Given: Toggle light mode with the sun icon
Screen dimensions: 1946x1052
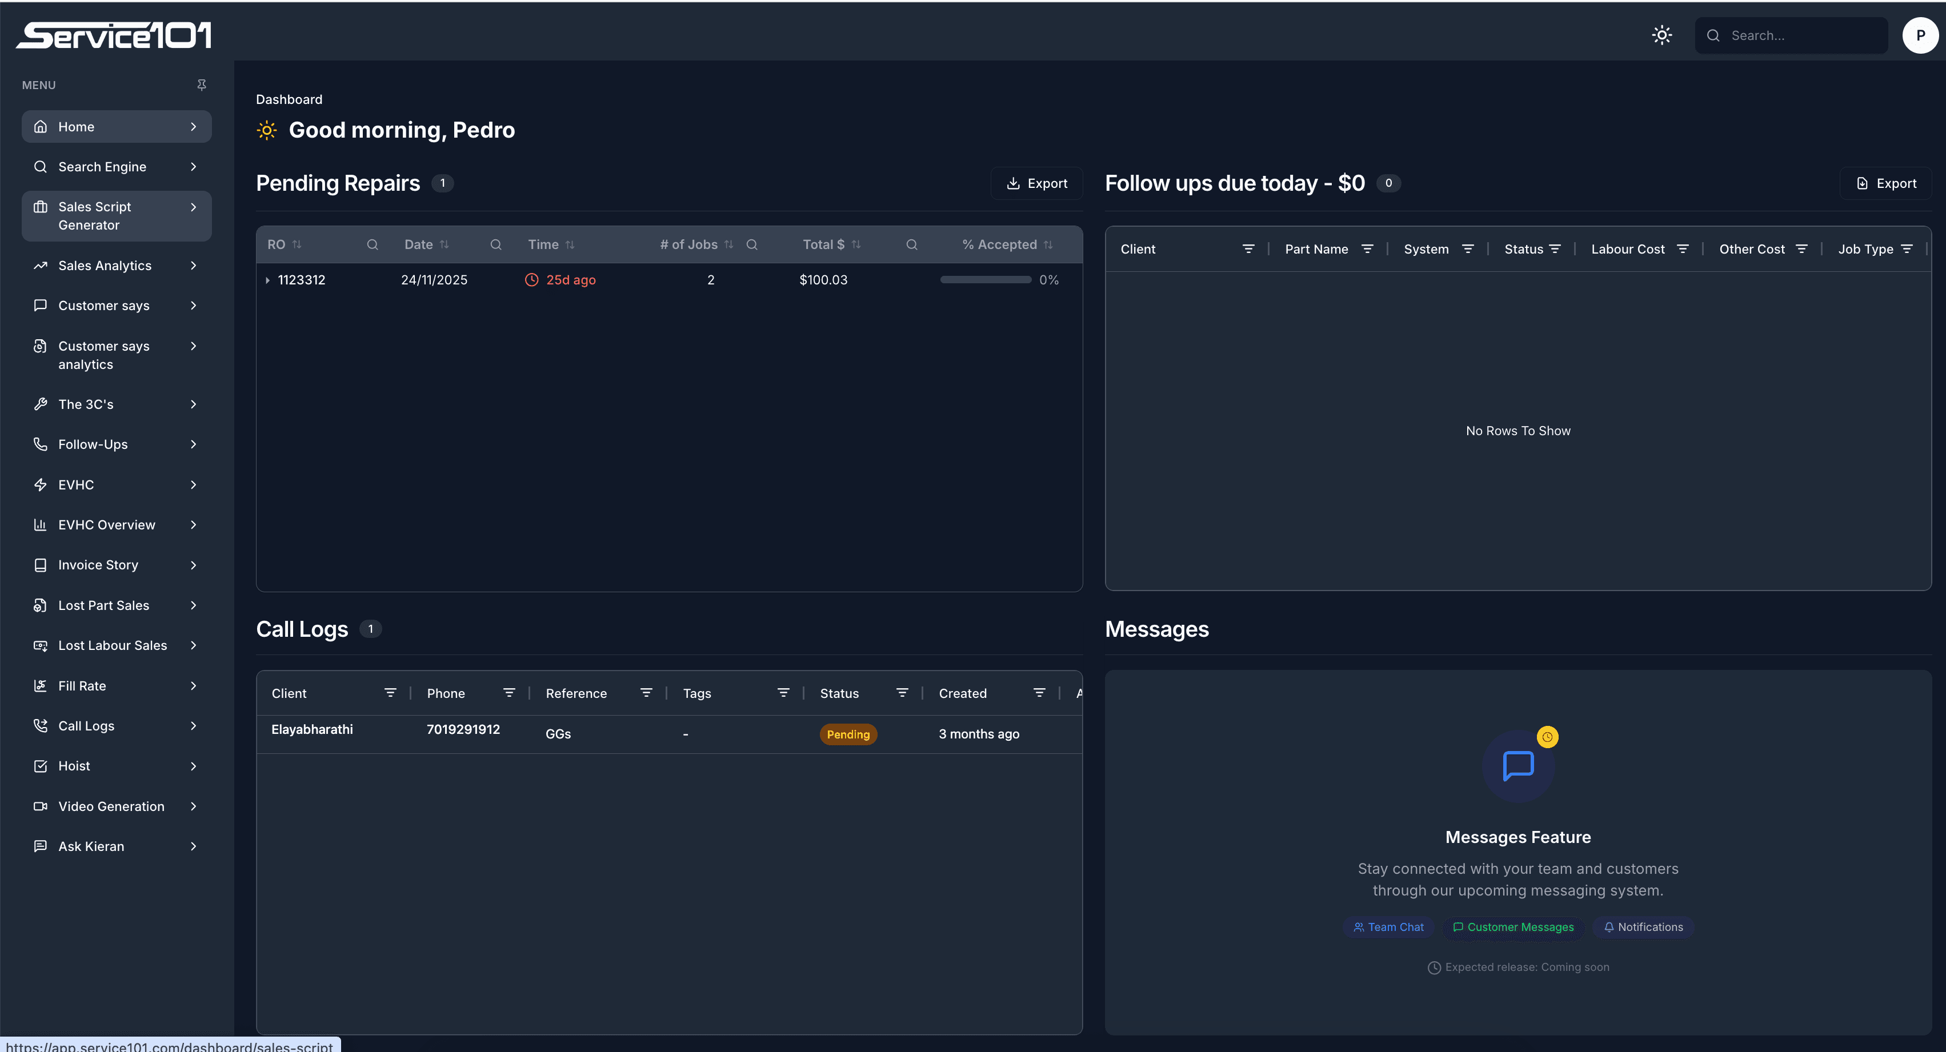Looking at the screenshot, I should coord(1661,35).
